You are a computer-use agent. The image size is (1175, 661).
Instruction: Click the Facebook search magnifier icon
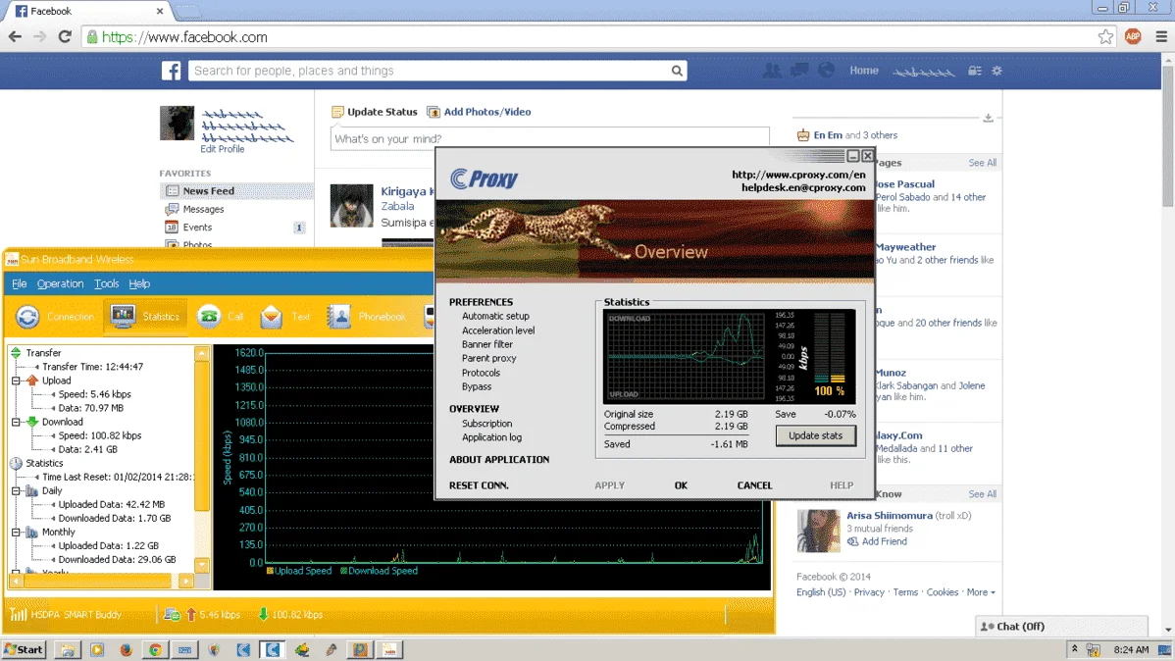click(677, 71)
